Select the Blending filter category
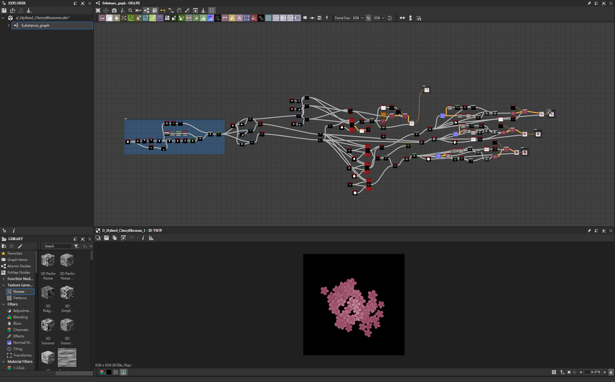 tap(20, 317)
